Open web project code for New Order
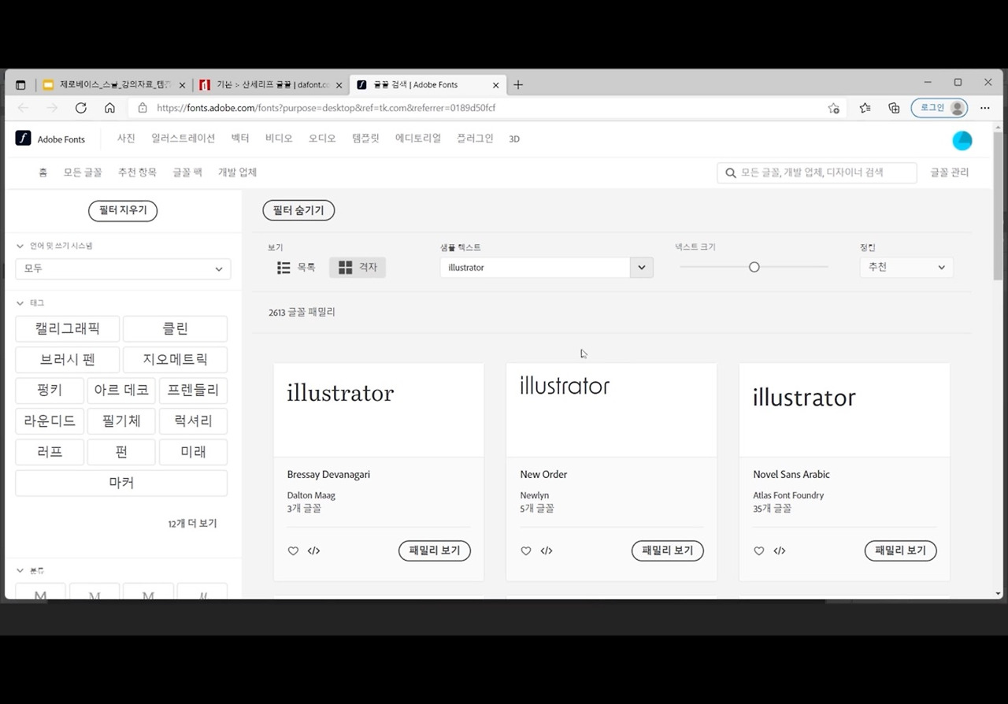The image size is (1008, 704). pos(547,551)
